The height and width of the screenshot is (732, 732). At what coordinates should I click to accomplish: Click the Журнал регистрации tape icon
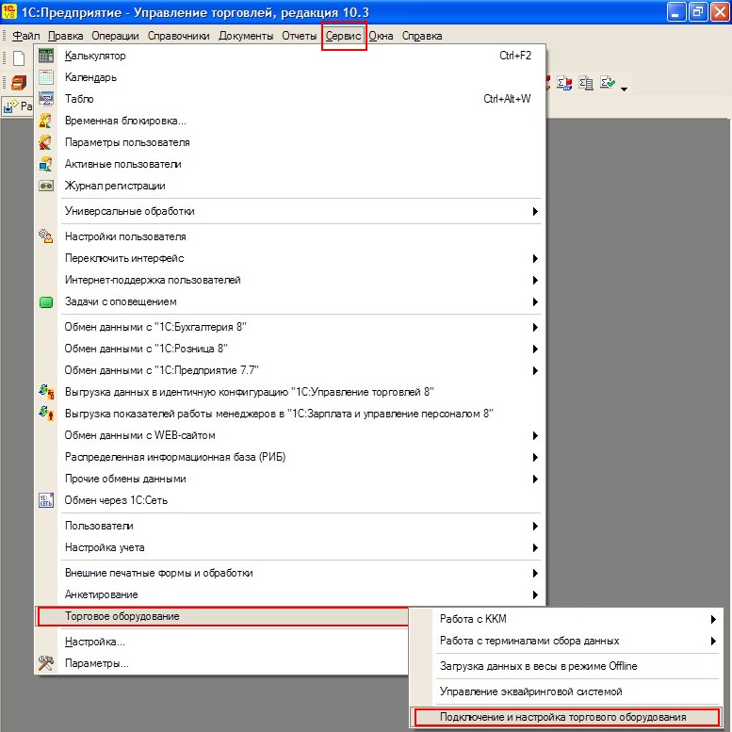click(46, 186)
